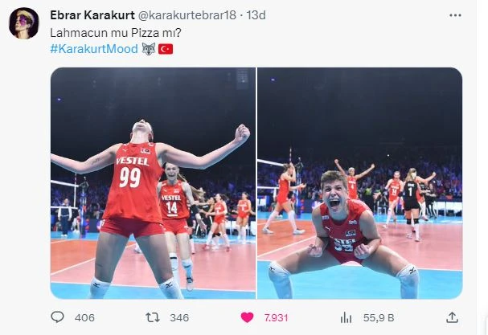This screenshot has height=335, width=488.
Task: Click the retweet arrows icon
Action: (x=153, y=317)
